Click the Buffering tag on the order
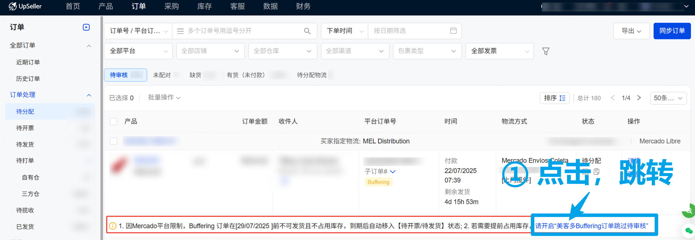Screen dimensions: 695x240 [378, 182]
